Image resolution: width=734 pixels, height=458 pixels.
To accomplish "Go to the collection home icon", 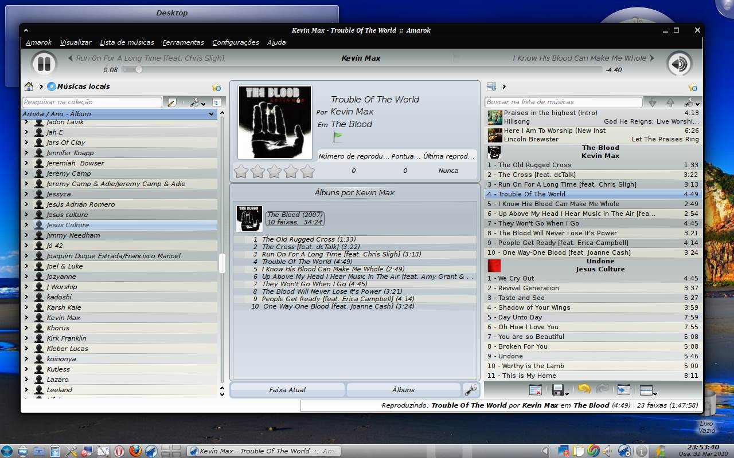I will click(29, 86).
